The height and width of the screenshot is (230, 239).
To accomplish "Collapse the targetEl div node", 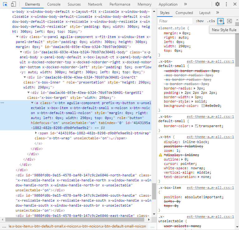I will coord(28,93).
